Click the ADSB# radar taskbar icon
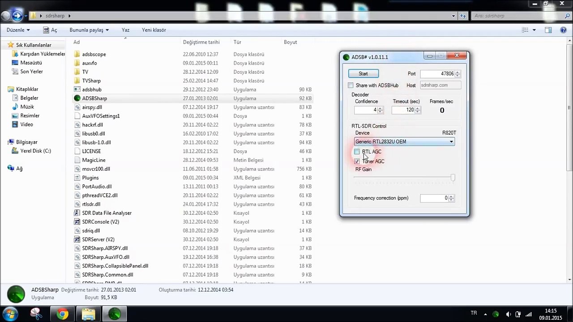573x322 pixels. [x=115, y=314]
